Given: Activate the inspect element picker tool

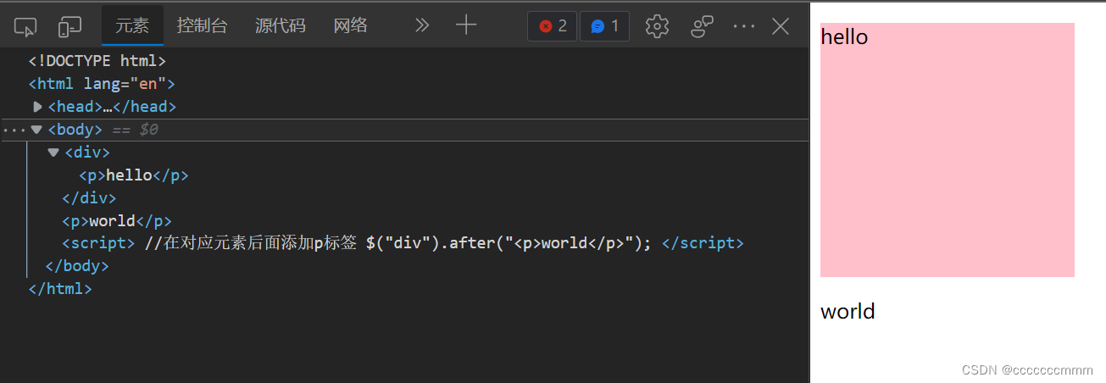Looking at the screenshot, I should pyautogui.click(x=25, y=26).
